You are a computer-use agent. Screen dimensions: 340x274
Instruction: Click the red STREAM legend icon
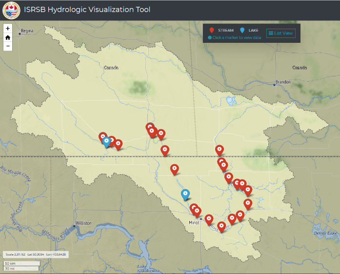click(x=212, y=30)
